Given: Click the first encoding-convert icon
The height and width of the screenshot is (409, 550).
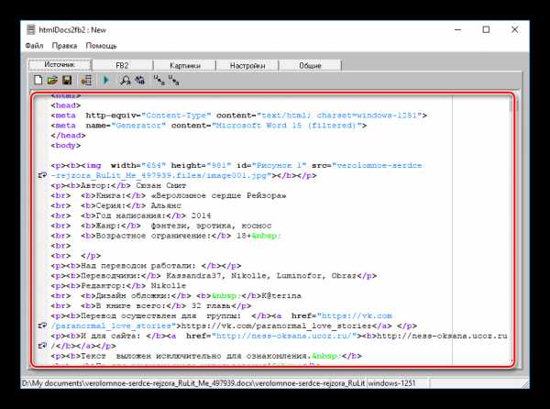Looking at the screenshot, I should (159, 81).
